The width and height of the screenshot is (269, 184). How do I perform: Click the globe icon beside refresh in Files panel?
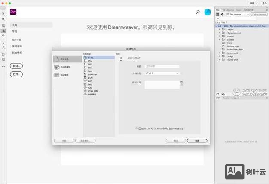tap(223, 94)
